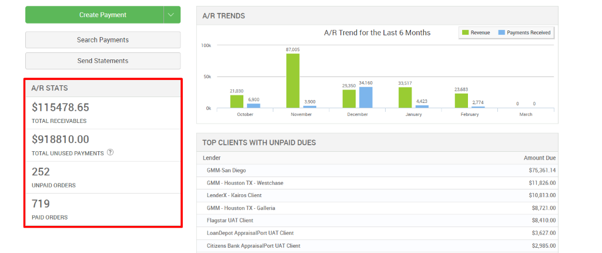Click the TOP CLIENTS WITH UNPAID DUES header
Viewport: 602px width, 253px height.
[x=377, y=142]
